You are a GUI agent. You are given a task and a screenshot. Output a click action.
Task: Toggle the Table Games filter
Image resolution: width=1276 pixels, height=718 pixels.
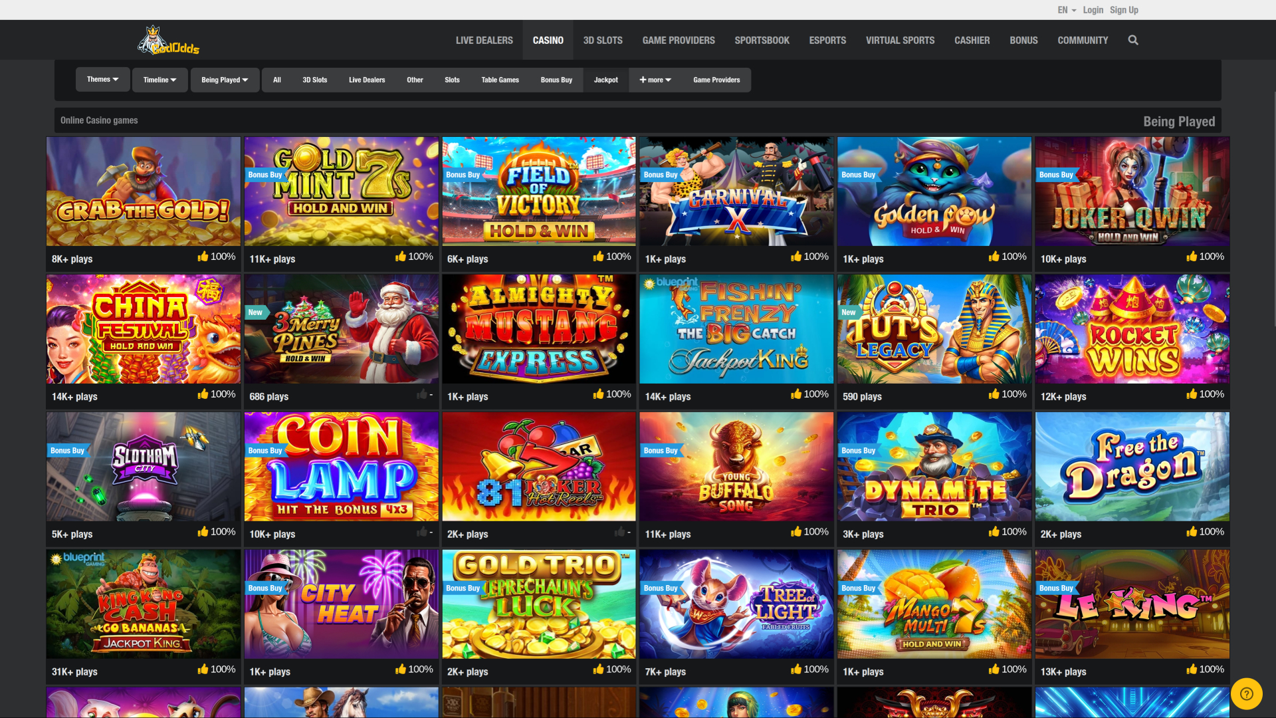pyautogui.click(x=500, y=80)
